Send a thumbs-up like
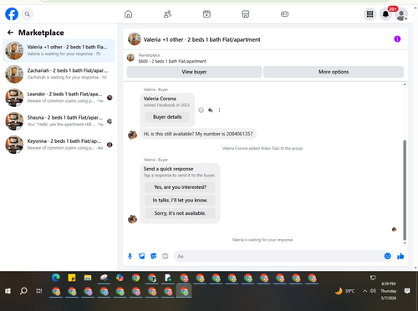The width and height of the screenshot is (418, 311). 400,256
